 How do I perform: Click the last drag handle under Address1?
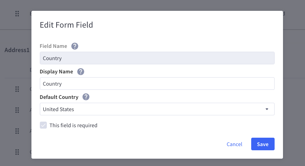tap(17, 152)
